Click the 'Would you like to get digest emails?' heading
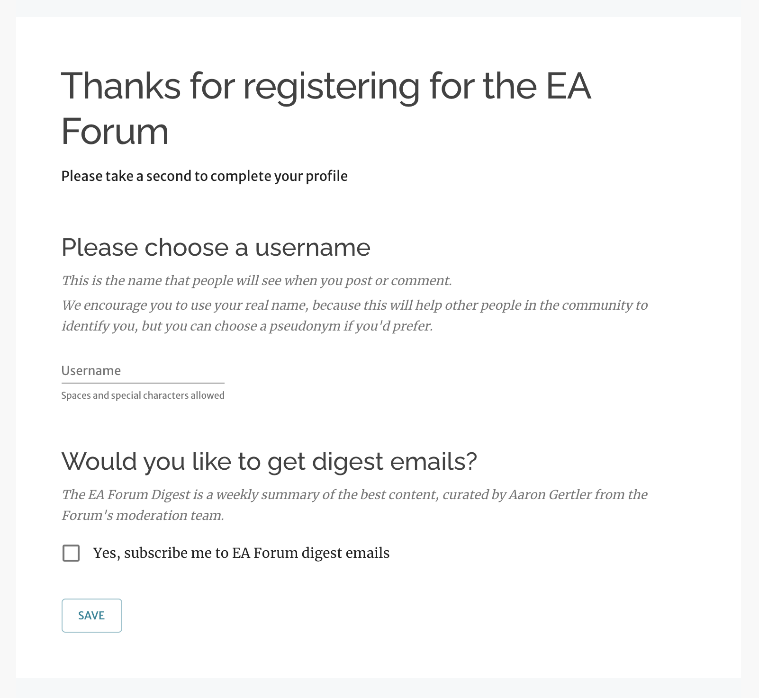 coord(269,461)
